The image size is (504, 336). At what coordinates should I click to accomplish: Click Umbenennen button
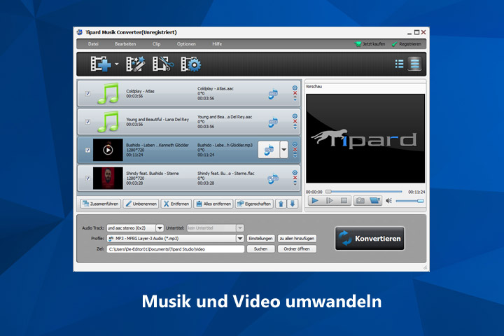(x=141, y=204)
